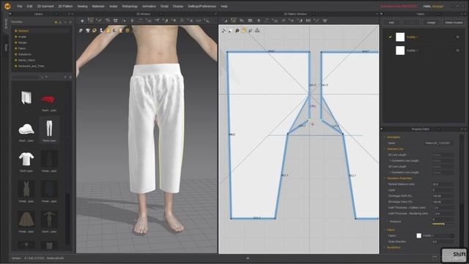Select the white T-shirt thumbnail in Library

pos(26,159)
